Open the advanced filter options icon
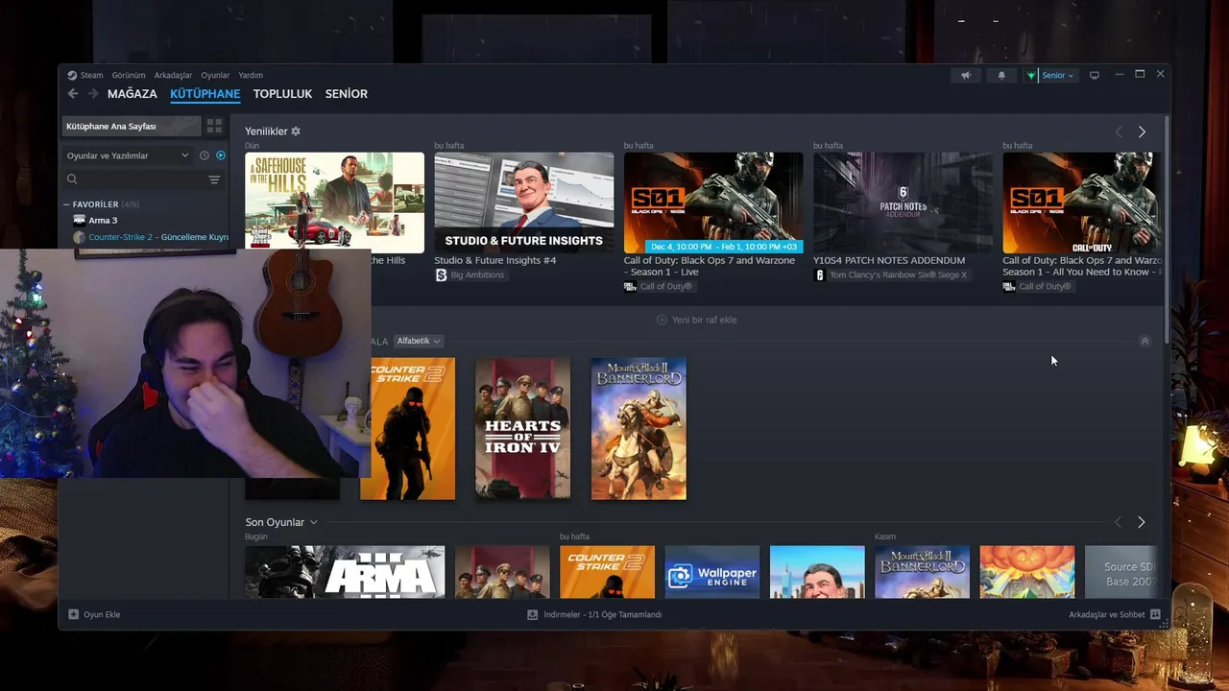 point(214,179)
